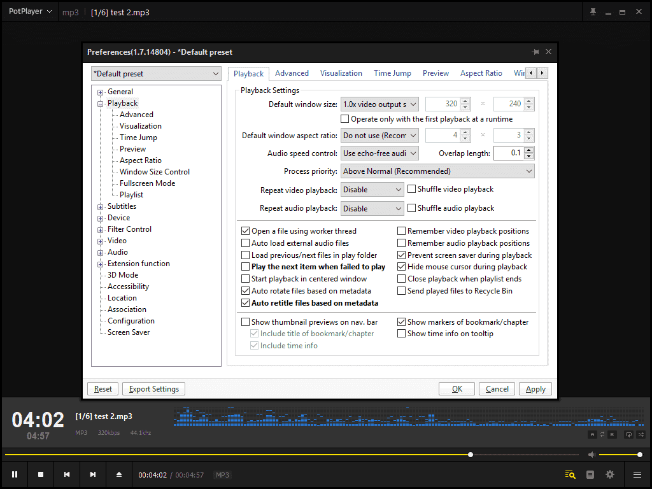Screen dimensions: 652x489
Task: Expand the General tree node
Action: click(x=100, y=92)
